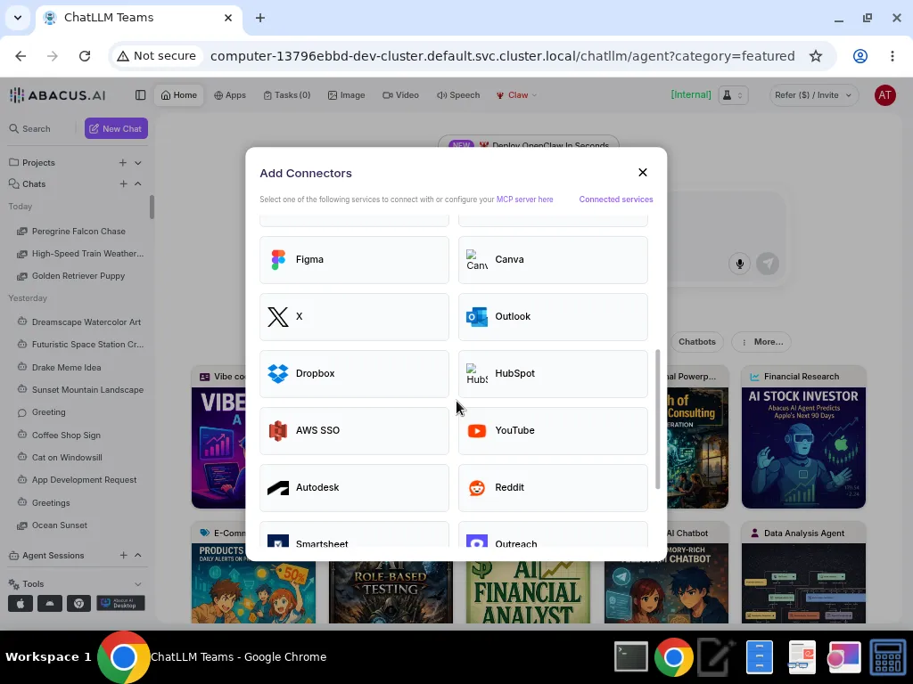
Task: Select the Outreach connector
Action: tap(553, 534)
